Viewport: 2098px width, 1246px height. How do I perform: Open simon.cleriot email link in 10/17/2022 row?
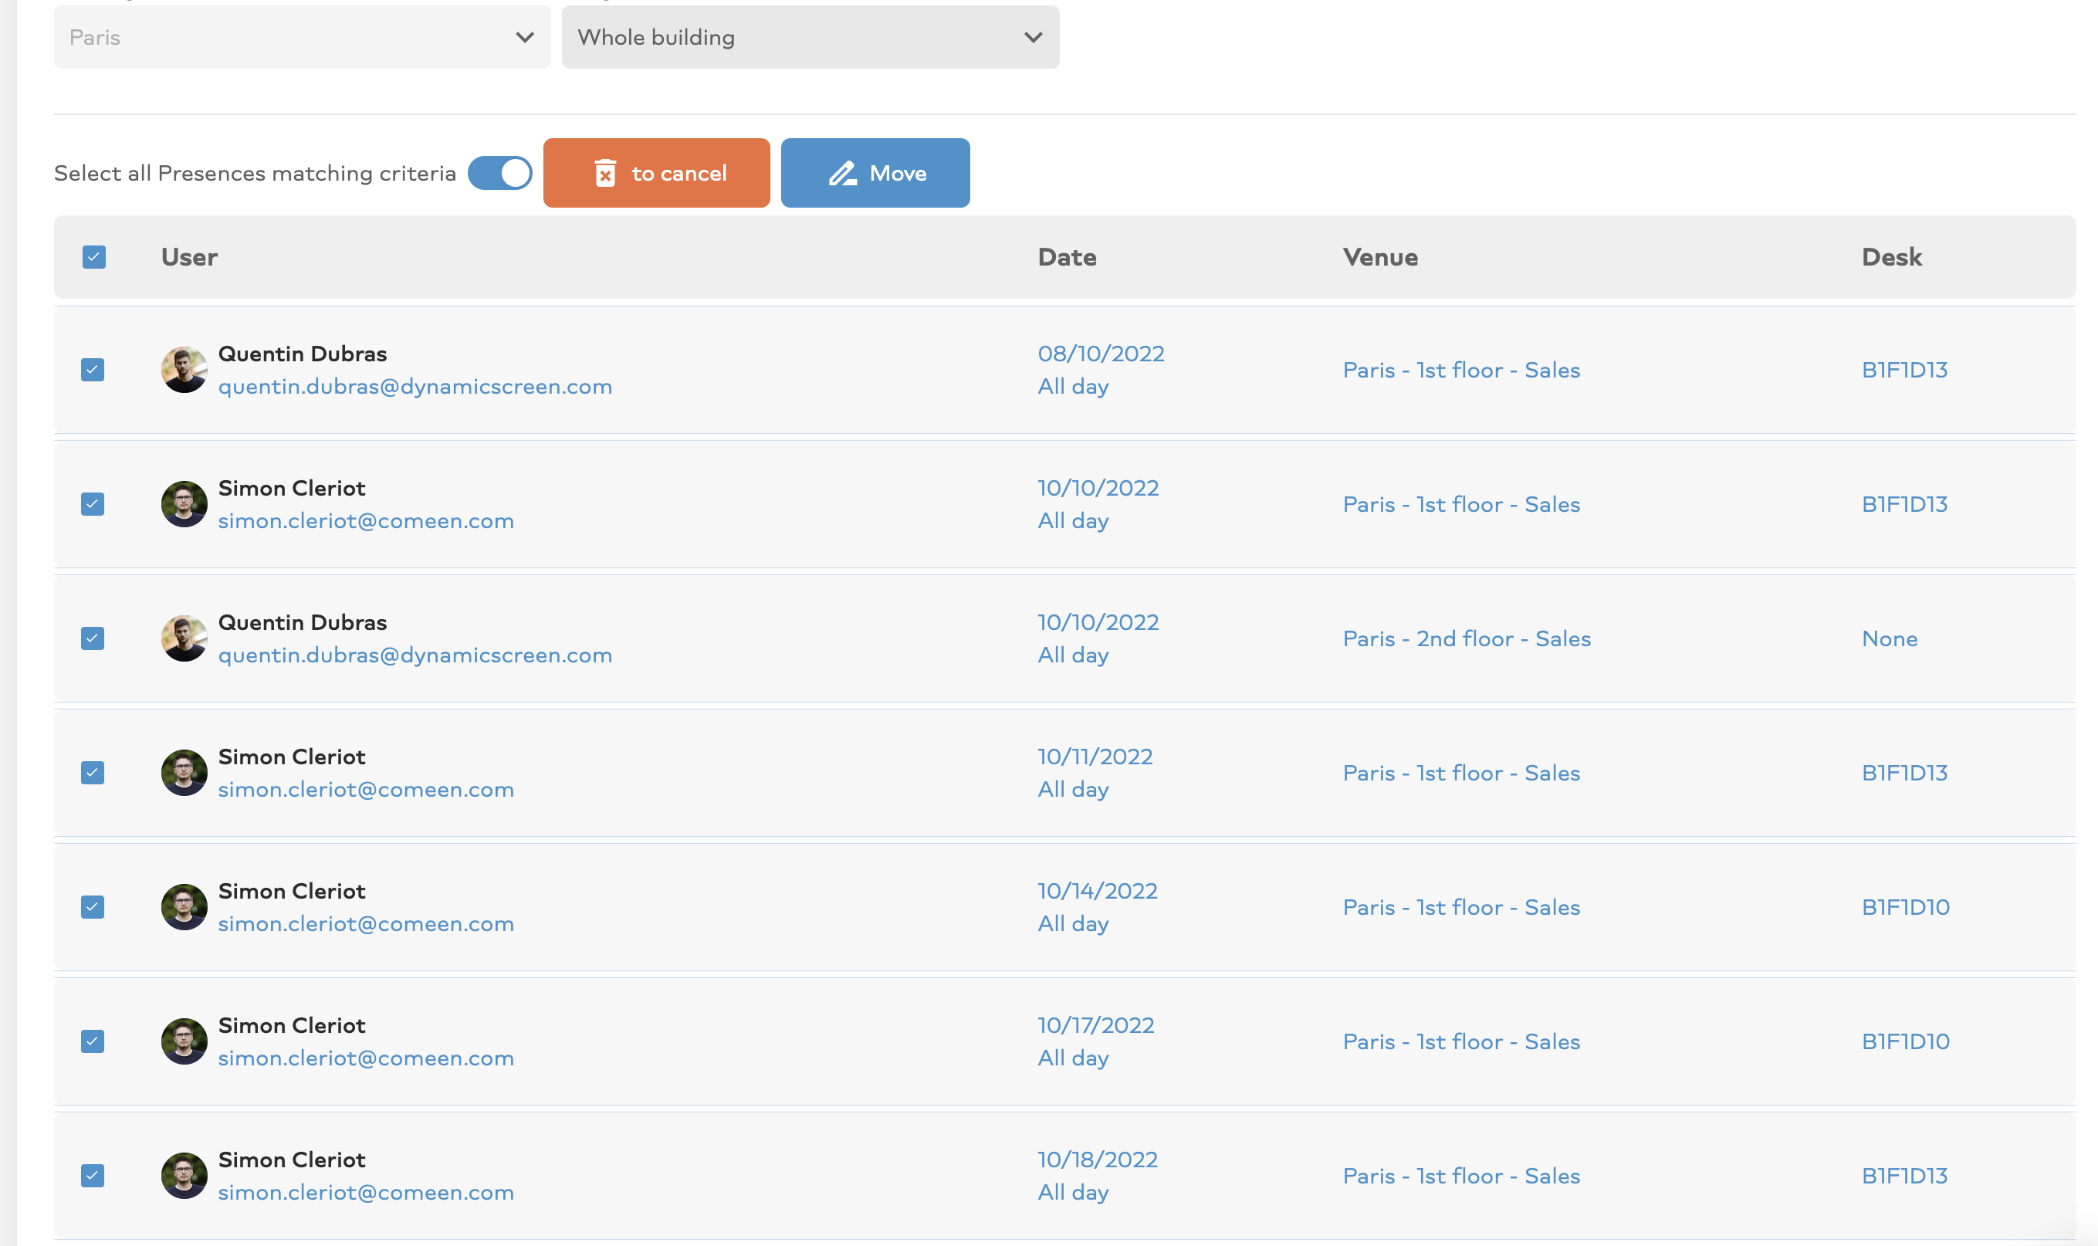point(366,1058)
